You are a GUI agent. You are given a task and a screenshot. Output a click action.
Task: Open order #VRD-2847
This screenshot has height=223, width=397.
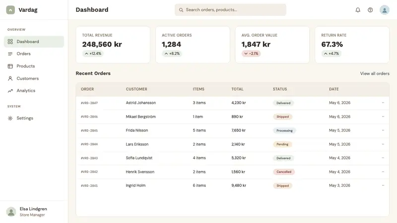tap(89, 103)
